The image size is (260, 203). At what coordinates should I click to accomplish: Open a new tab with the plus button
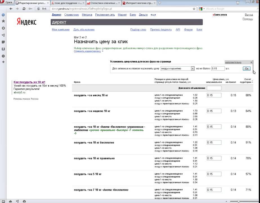[160, 3]
